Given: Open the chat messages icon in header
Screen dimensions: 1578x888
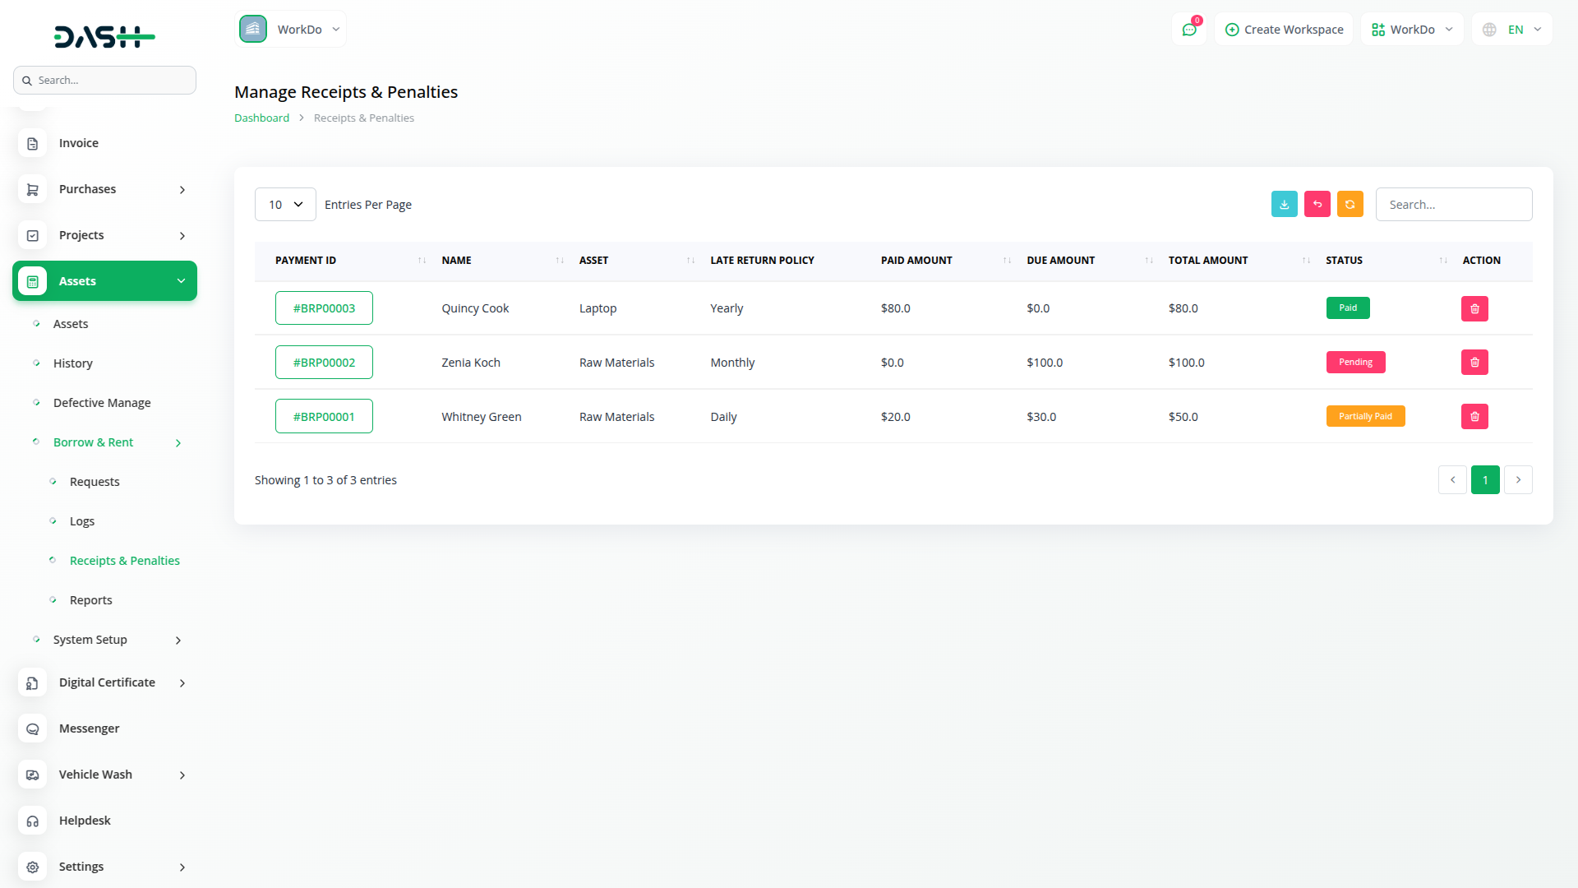Looking at the screenshot, I should point(1189,30).
